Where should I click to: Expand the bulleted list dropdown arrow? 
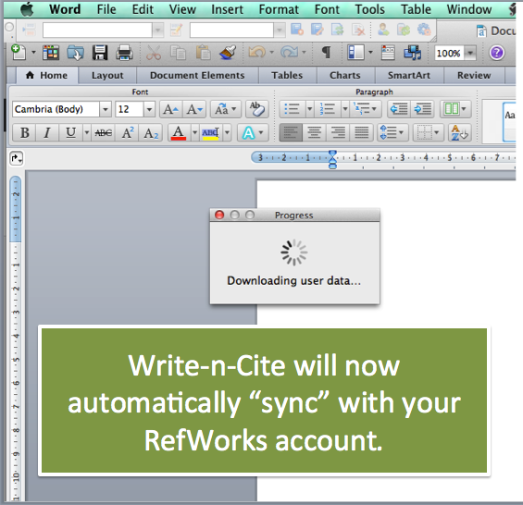point(310,109)
